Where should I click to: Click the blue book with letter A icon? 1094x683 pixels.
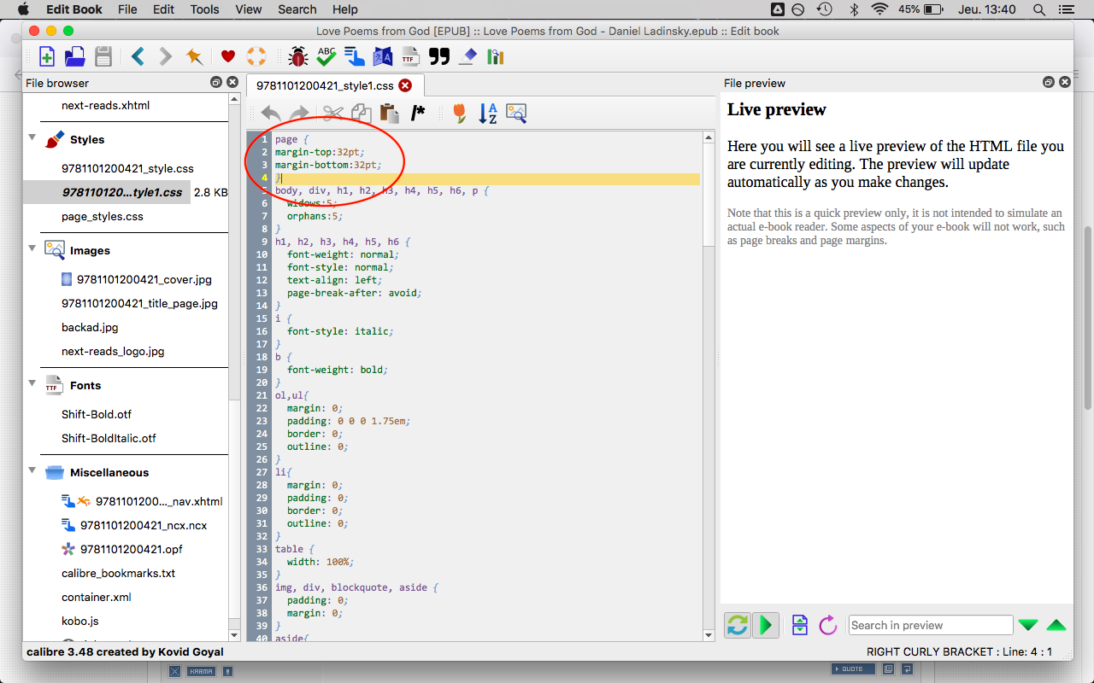pos(382,57)
